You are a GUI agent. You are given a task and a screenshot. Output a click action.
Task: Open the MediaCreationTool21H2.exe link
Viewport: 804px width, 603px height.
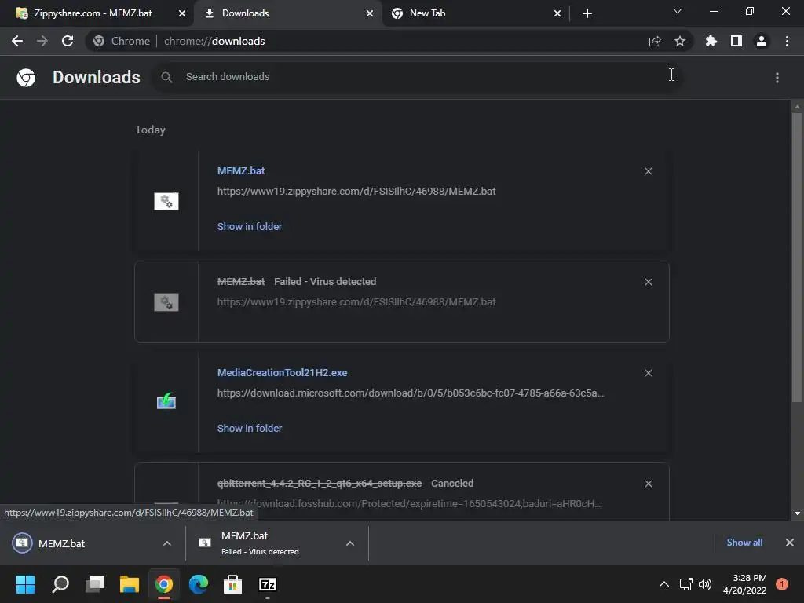(282, 373)
